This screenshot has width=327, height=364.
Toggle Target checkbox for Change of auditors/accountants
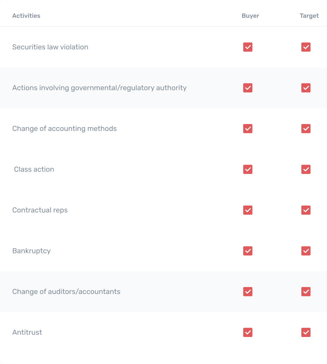[x=306, y=292]
